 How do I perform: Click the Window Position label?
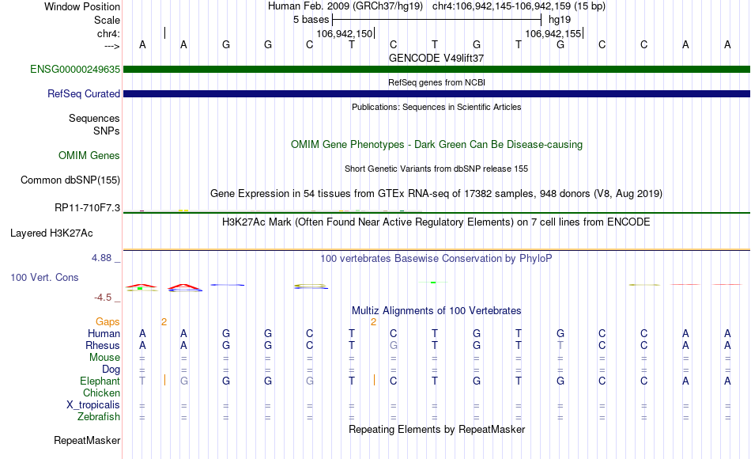pyautogui.click(x=82, y=6)
